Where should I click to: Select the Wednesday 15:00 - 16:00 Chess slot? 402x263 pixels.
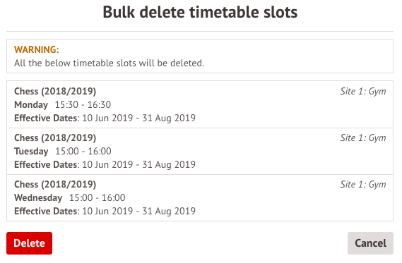200,197
